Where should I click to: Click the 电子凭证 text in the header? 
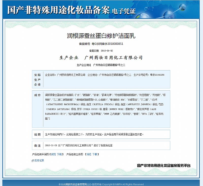tap(124, 11)
